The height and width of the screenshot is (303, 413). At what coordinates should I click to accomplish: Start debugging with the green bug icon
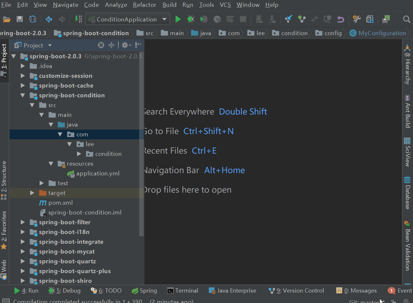pos(191,19)
